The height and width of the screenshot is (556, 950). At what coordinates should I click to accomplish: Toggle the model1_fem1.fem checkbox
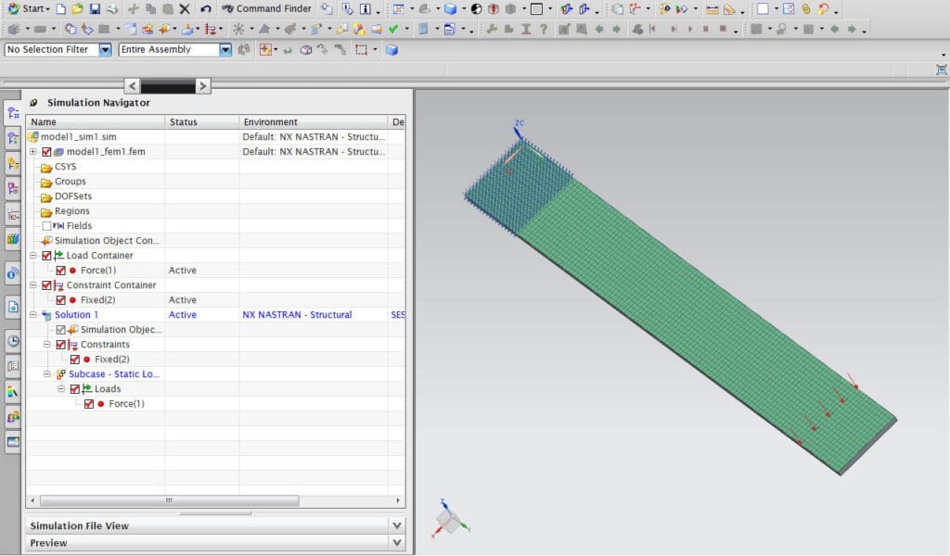[46, 152]
